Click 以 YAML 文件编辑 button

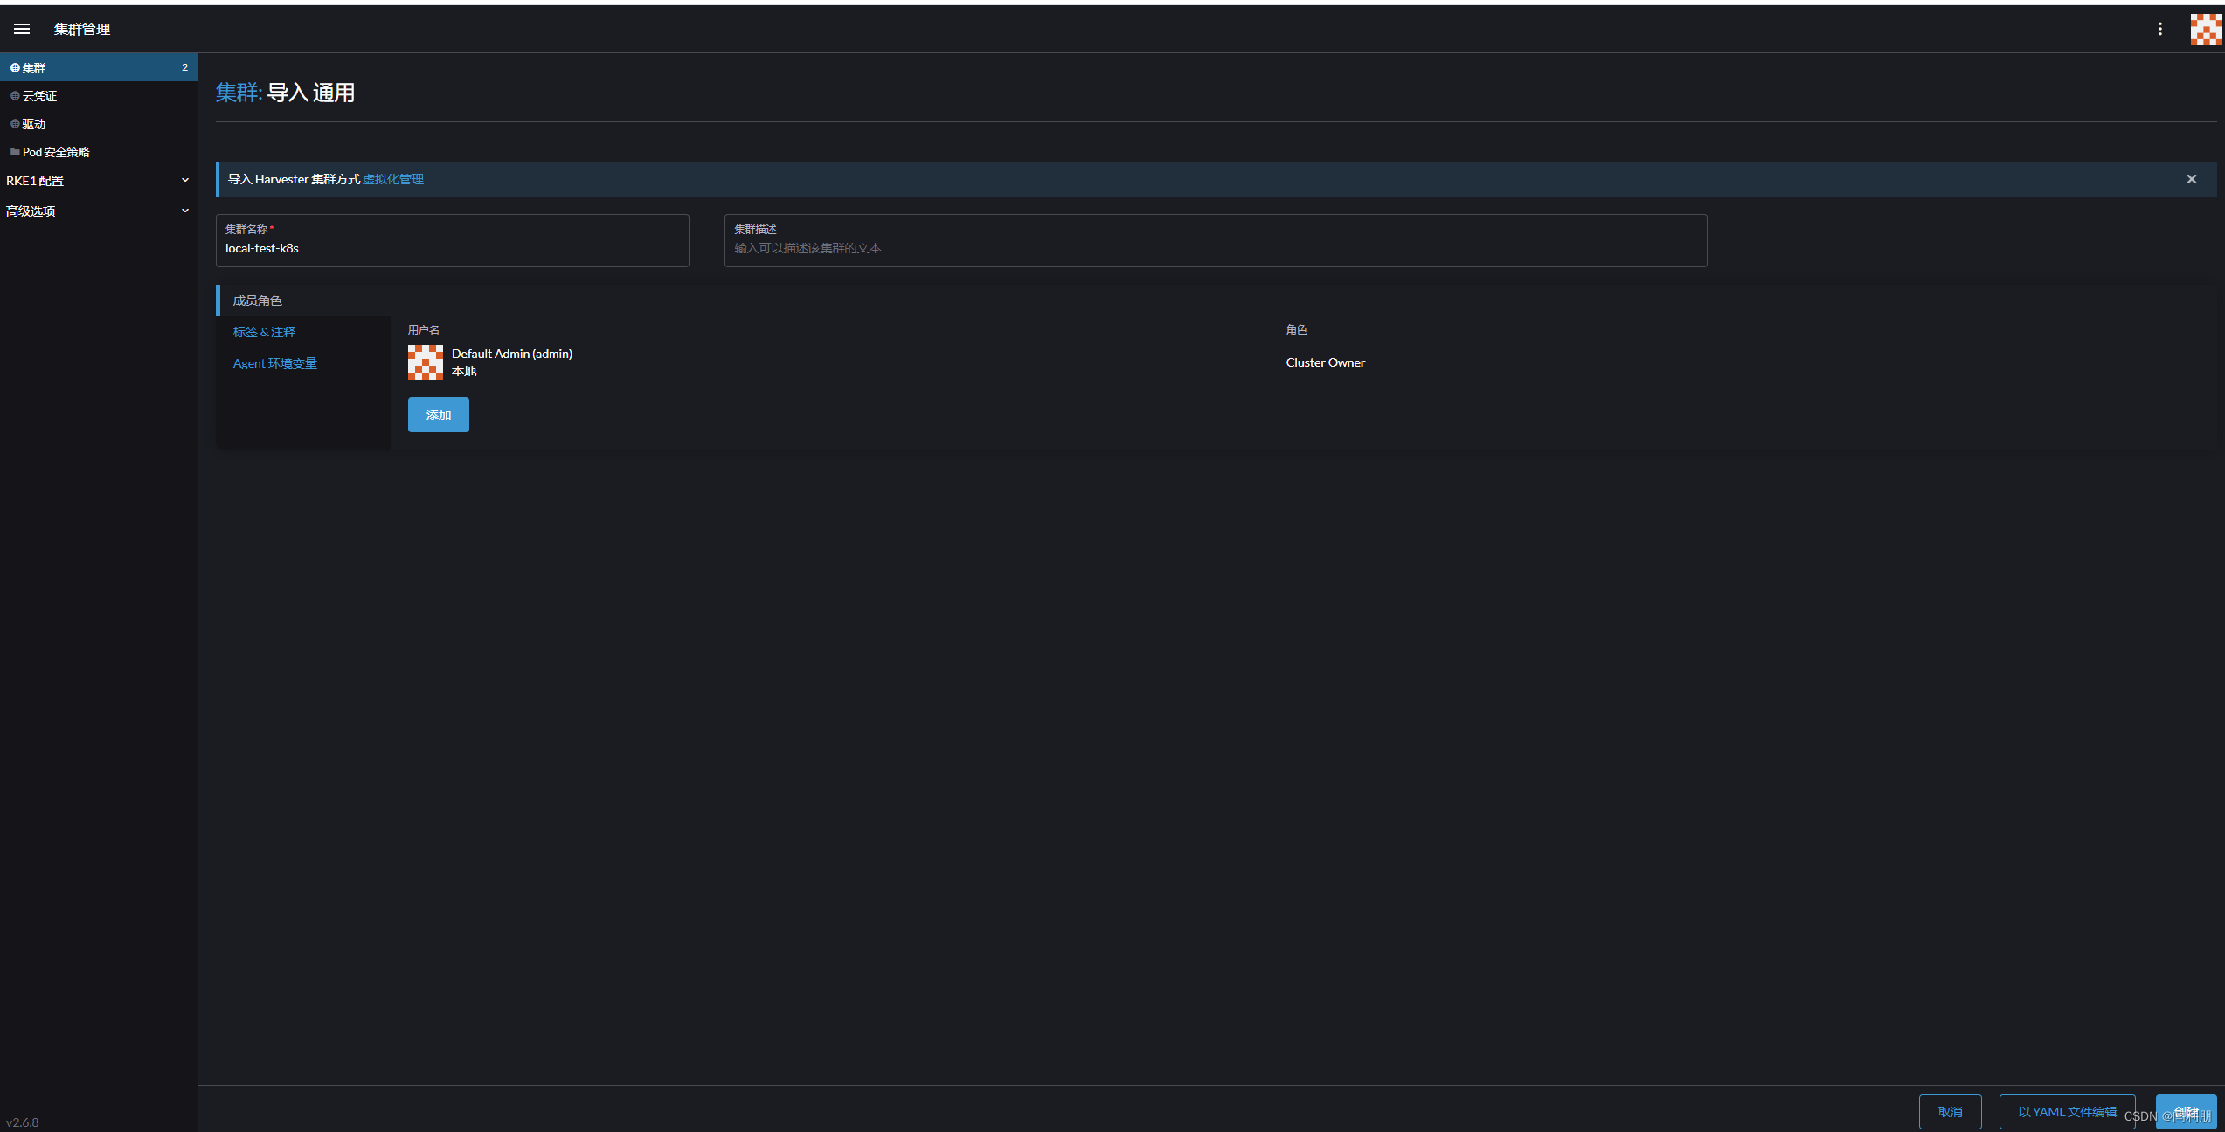pyautogui.click(x=2066, y=1112)
